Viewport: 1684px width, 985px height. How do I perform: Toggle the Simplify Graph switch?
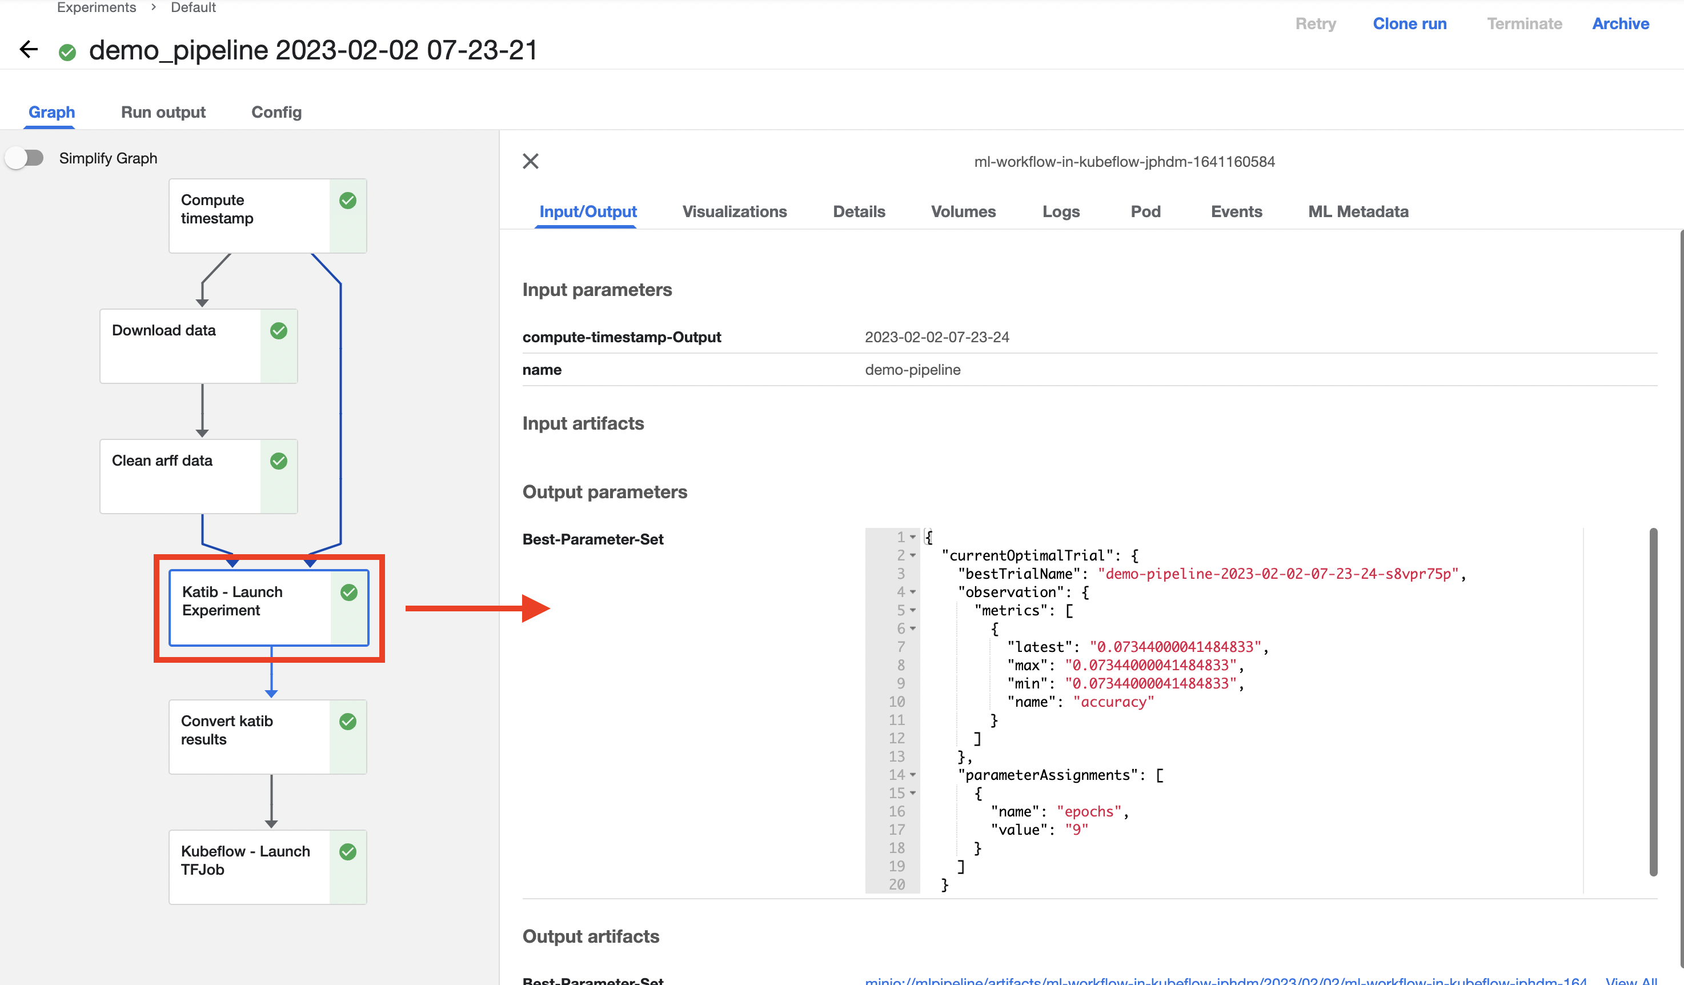(x=25, y=158)
